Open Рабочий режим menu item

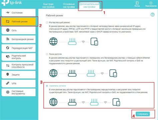[19, 22]
